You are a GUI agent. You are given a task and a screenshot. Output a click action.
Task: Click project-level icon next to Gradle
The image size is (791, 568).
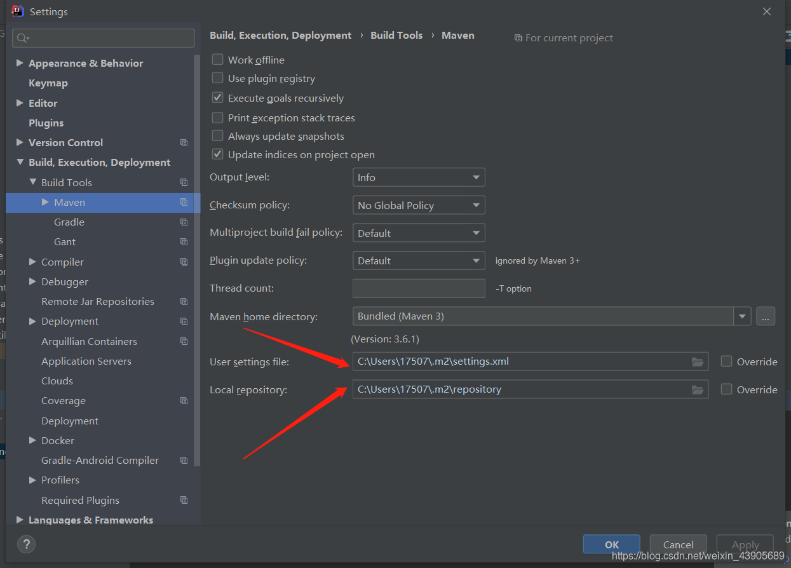click(x=184, y=222)
